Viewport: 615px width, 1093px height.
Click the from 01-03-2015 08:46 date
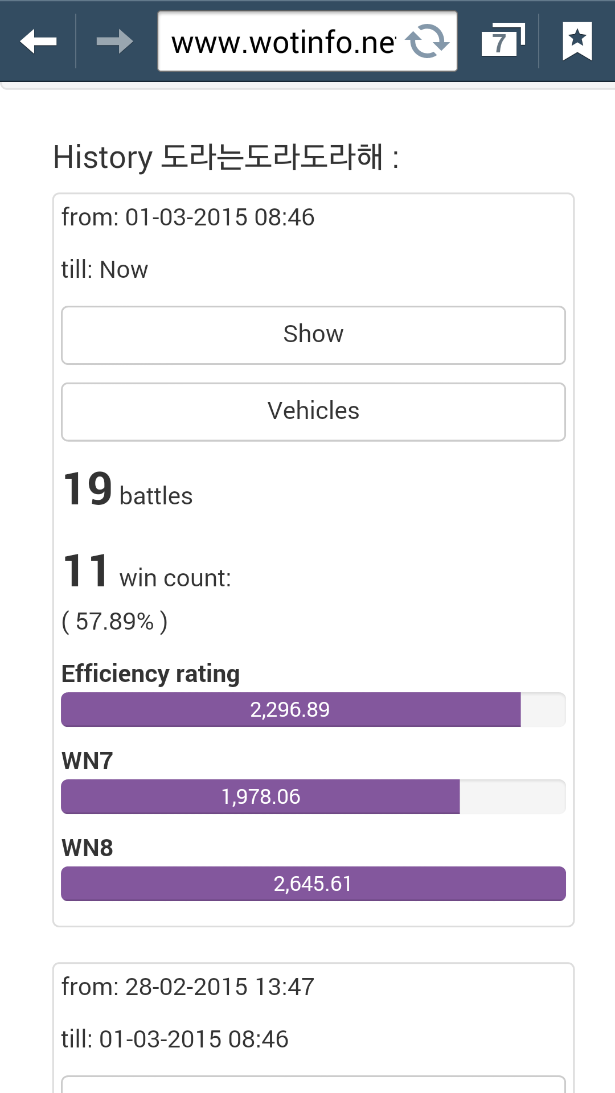point(188,217)
